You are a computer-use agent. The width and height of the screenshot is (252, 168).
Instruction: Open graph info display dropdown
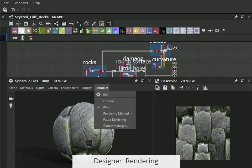coord(34,24)
